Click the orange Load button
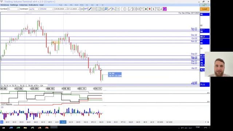 (205, 9)
